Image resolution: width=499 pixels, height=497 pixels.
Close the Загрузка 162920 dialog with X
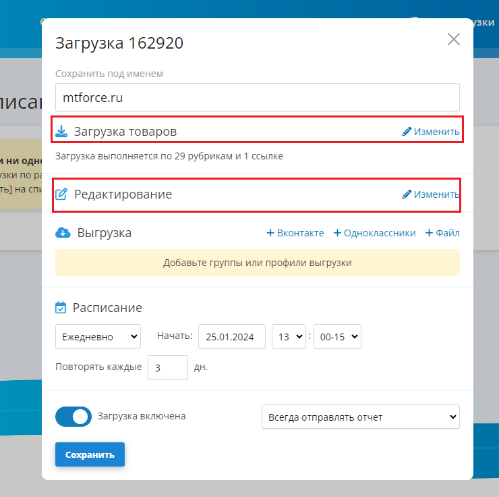coord(454,39)
